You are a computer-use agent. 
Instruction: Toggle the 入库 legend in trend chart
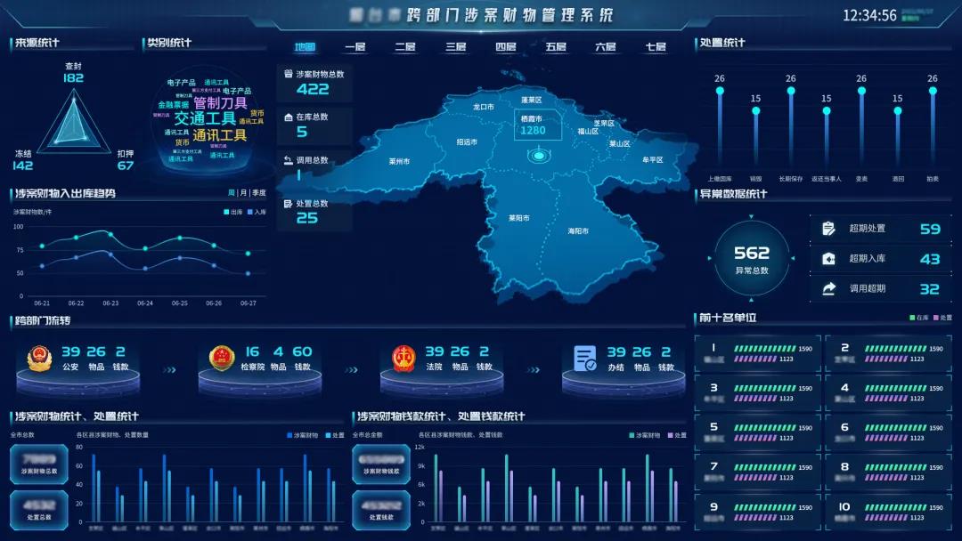256,212
